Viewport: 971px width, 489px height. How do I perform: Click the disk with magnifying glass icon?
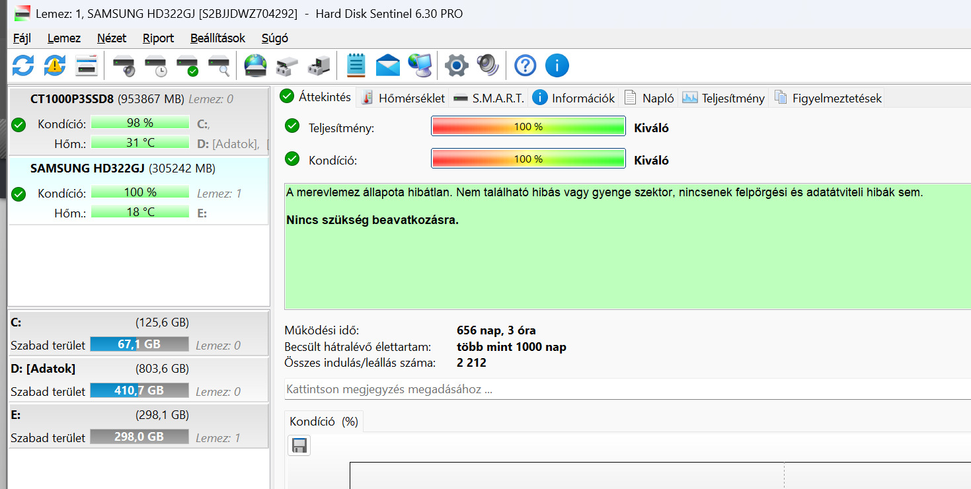[219, 66]
